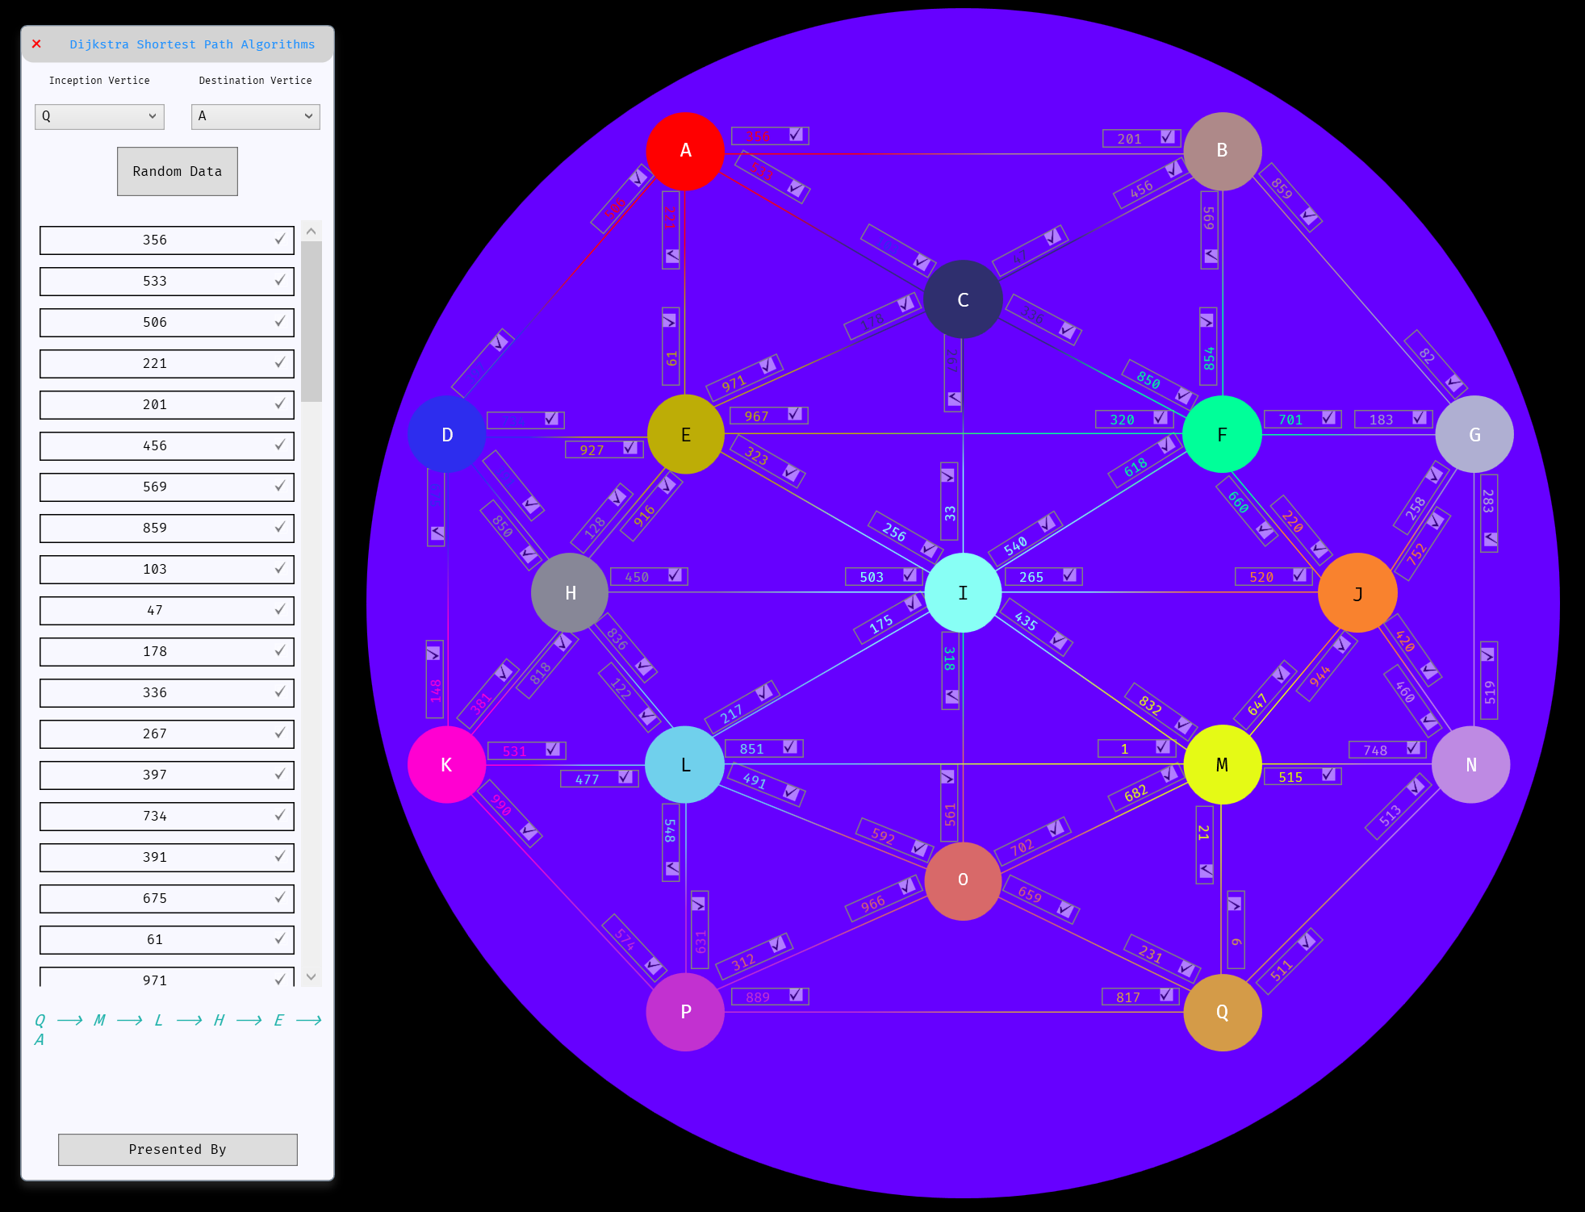The width and height of the screenshot is (1585, 1212).
Task: Uncheck the 817 edge checkbox
Action: point(1166,996)
